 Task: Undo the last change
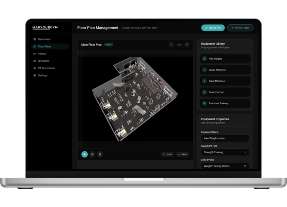[167, 154]
